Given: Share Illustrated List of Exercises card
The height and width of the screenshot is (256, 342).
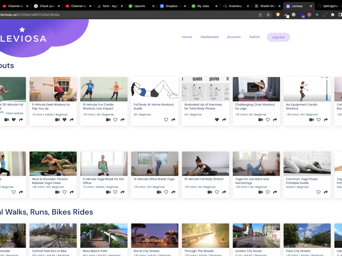Looking at the screenshot, I should [x=224, y=120].
